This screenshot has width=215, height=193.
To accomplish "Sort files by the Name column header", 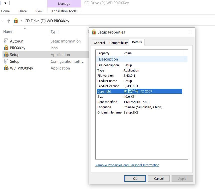I will (x=8, y=32).
